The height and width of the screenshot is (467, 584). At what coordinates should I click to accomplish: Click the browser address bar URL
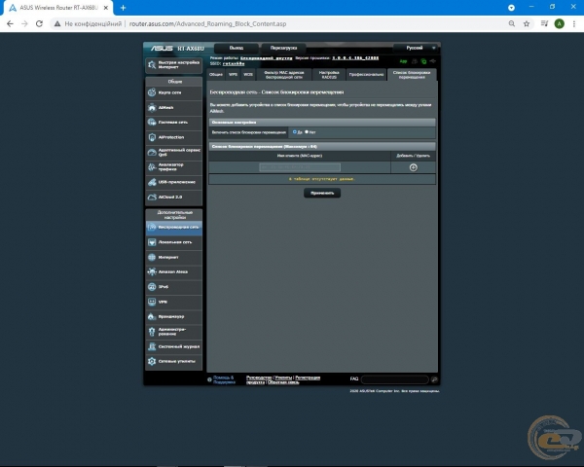[x=208, y=23]
